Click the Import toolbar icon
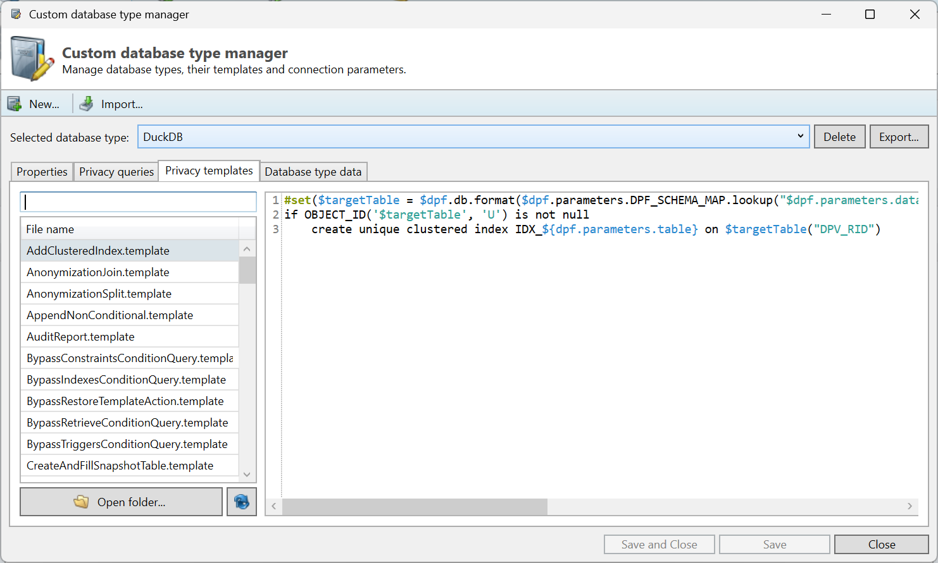Viewport: 938px width, 563px height. click(87, 104)
